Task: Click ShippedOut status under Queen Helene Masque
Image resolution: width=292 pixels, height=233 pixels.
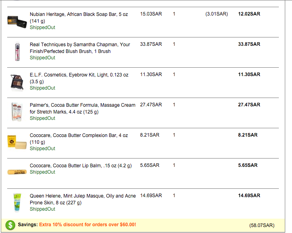Action: (42, 209)
